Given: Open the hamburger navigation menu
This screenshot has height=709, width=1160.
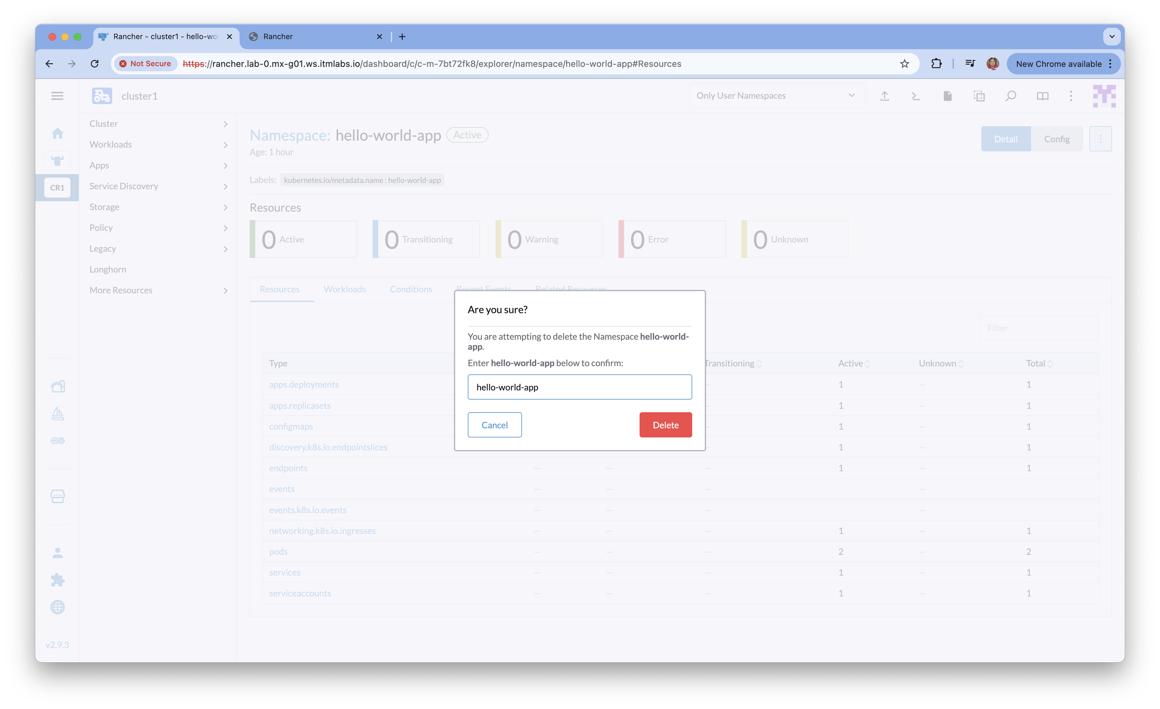Looking at the screenshot, I should point(57,96).
